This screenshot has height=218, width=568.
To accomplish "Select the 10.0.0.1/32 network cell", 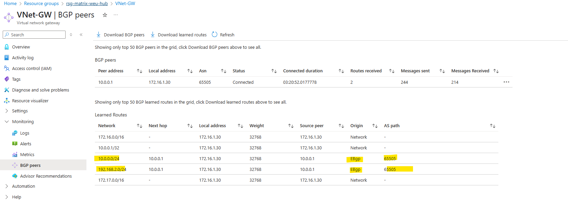I will 109,148.
